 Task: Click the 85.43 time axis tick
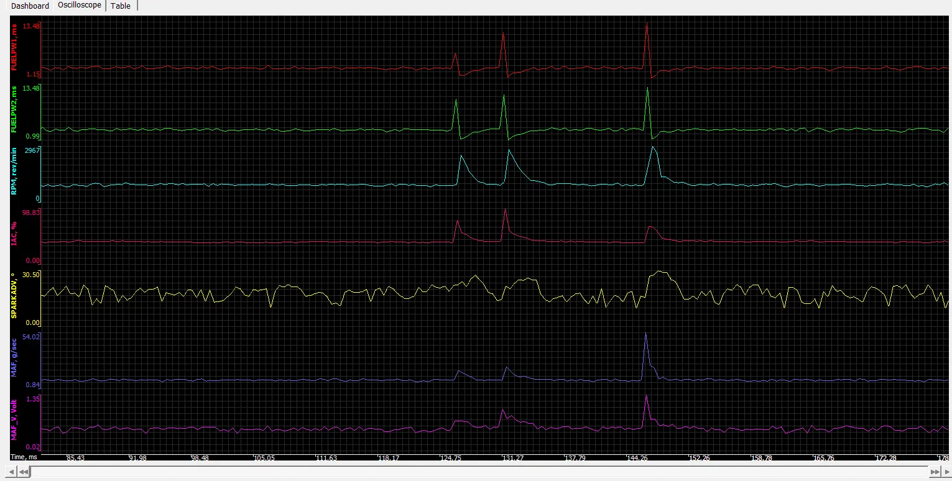click(x=75, y=458)
